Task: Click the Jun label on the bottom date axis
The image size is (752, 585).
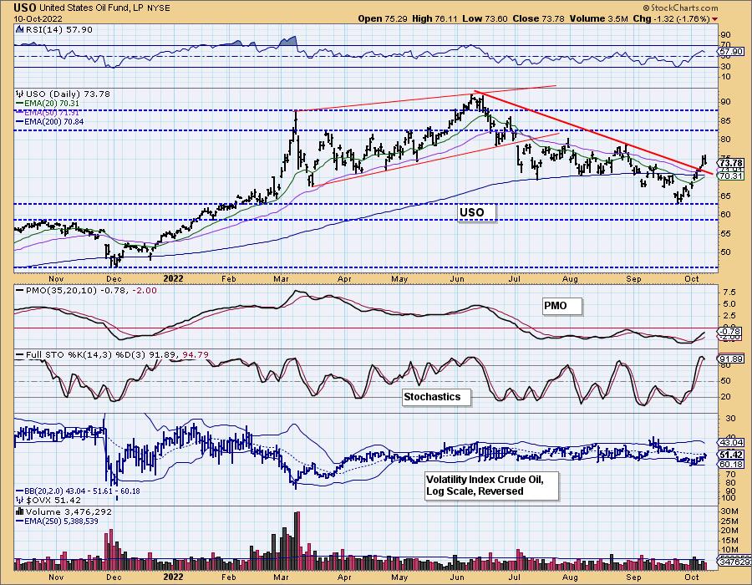Action: [458, 577]
